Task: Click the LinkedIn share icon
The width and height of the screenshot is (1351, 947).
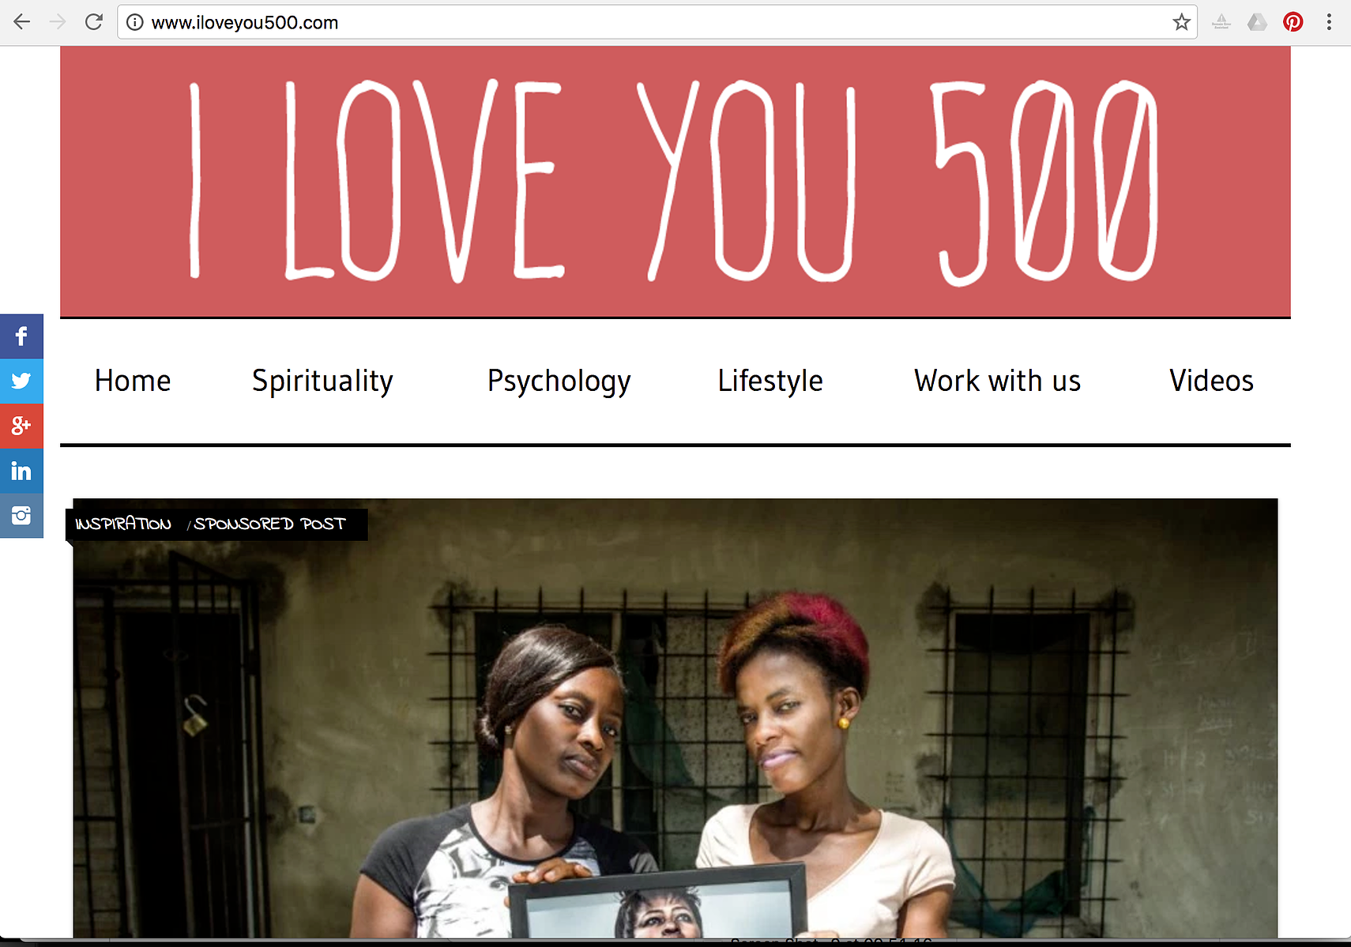Action: coord(21,472)
